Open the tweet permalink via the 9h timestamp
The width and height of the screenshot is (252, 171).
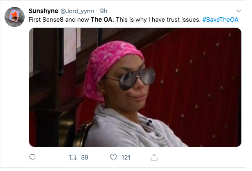[103, 11]
